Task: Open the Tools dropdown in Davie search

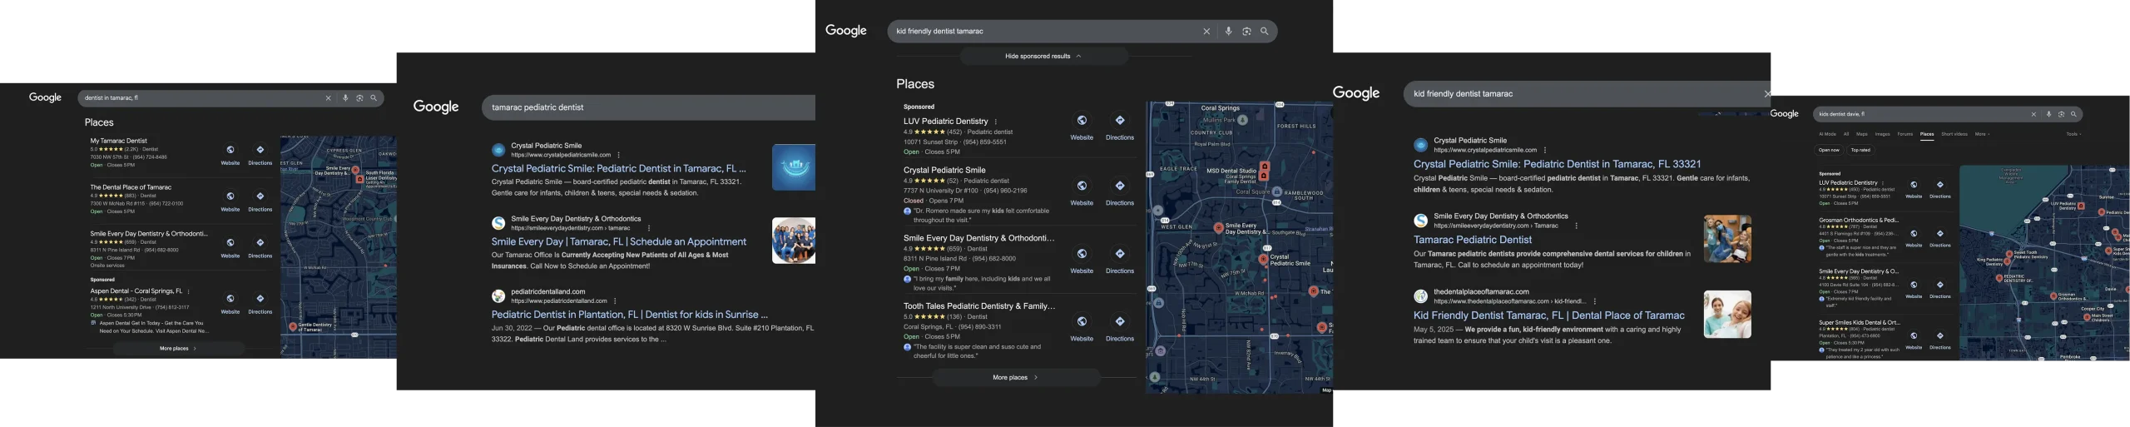Action: [2073, 134]
